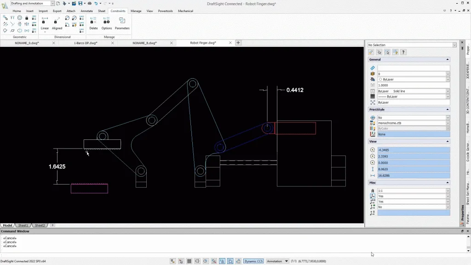
Task: Expand the No Selection dropdown
Action: pos(454,45)
